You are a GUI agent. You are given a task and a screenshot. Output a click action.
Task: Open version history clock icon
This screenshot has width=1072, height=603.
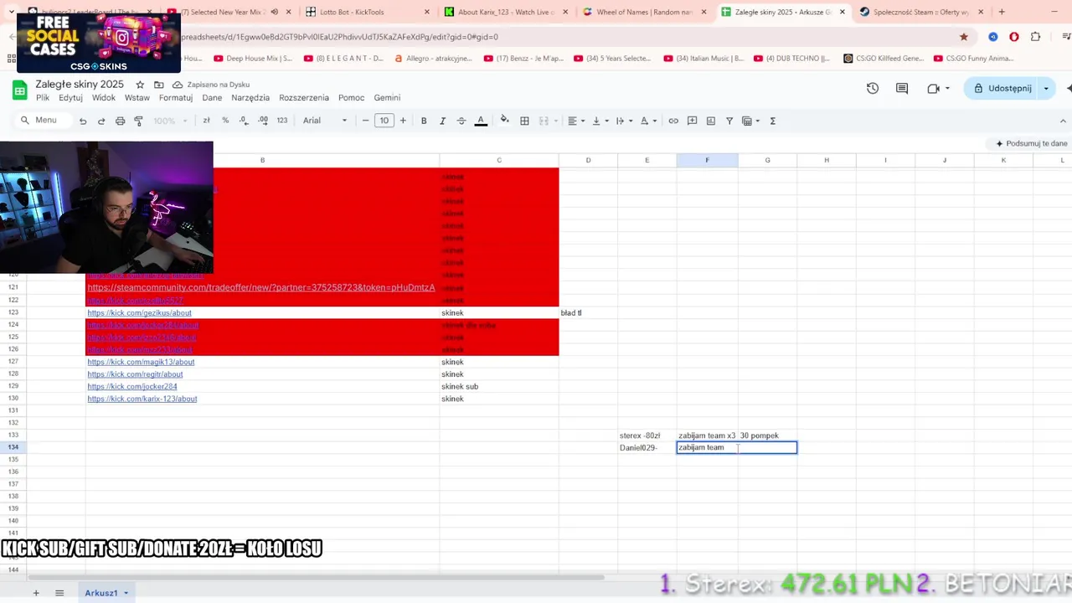[x=873, y=88]
